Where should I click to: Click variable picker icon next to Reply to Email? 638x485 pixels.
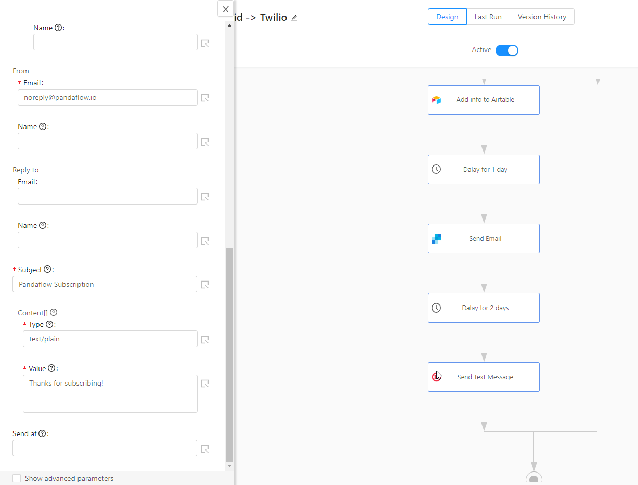(x=205, y=197)
